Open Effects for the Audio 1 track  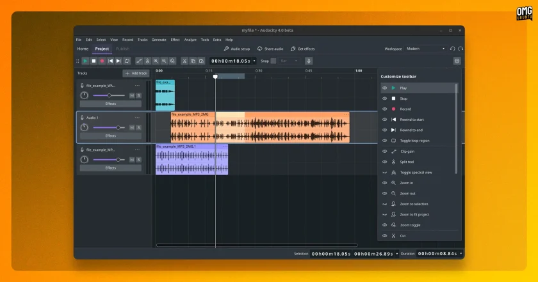[x=110, y=136]
